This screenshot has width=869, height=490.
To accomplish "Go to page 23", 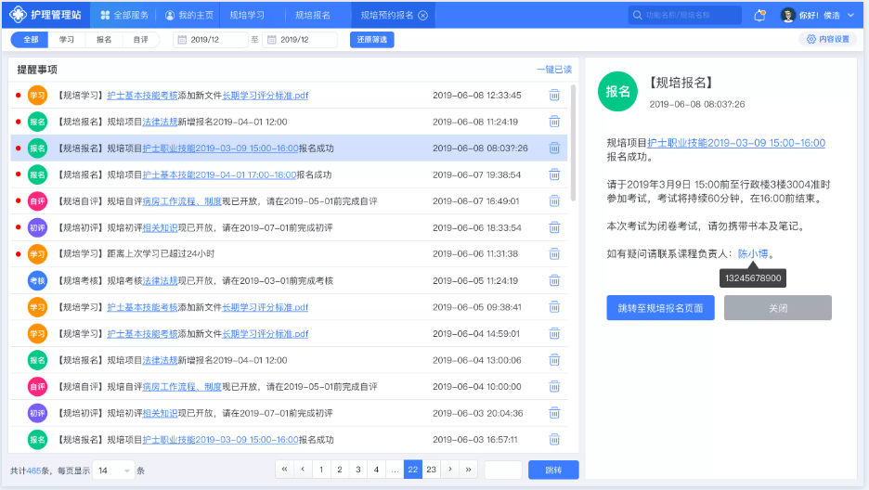I will click(x=431, y=470).
